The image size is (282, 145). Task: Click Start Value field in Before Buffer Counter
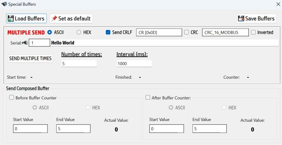tap(30, 129)
